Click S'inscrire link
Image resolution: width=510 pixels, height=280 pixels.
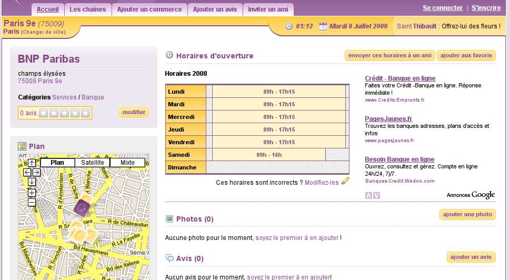coord(486,8)
